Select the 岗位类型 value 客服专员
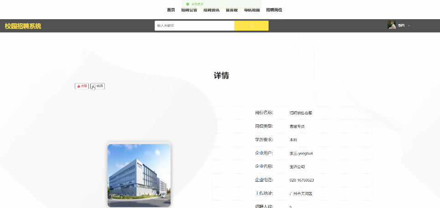This screenshot has height=208, width=440. coord(297,127)
